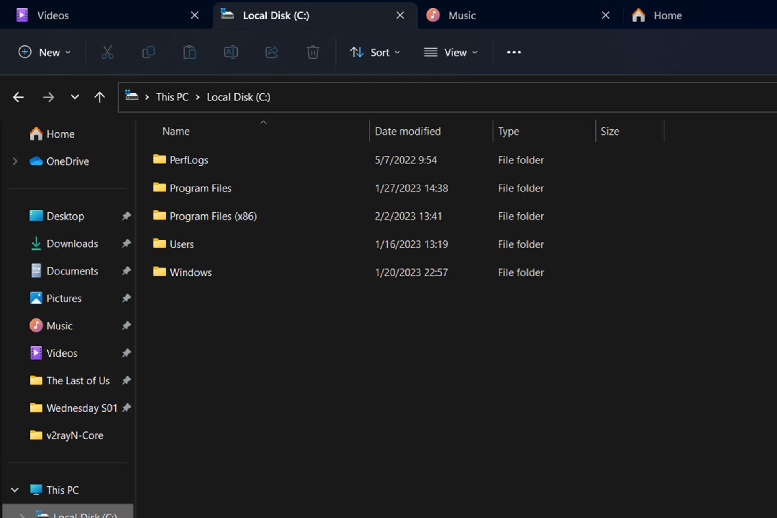Open the Sort dropdown menu
777x518 pixels.
pyautogui.click(x=374, y=52)
